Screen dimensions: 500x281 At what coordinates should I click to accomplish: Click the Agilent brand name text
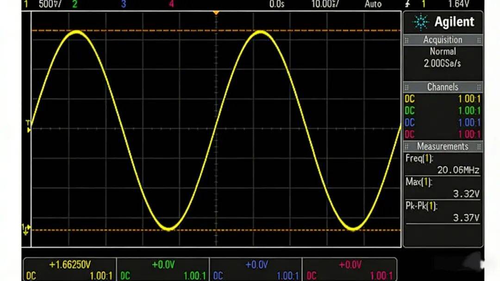[x=454, y=22]
